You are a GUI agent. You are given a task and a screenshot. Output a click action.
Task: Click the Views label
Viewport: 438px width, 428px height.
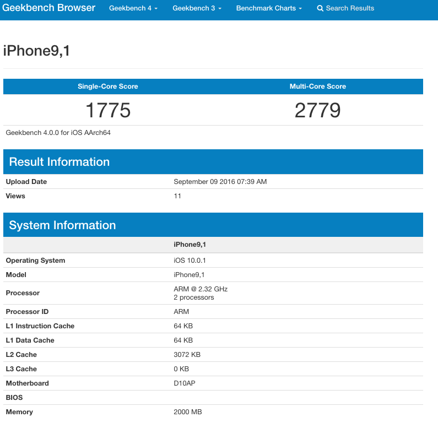pyautogui.click(x=15, y=196)
